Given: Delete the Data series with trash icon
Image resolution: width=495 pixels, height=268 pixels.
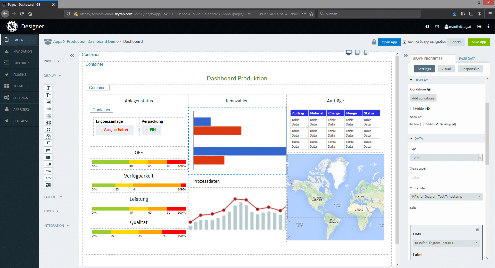Looking at the screenshot, I should [x=477, y=230].
